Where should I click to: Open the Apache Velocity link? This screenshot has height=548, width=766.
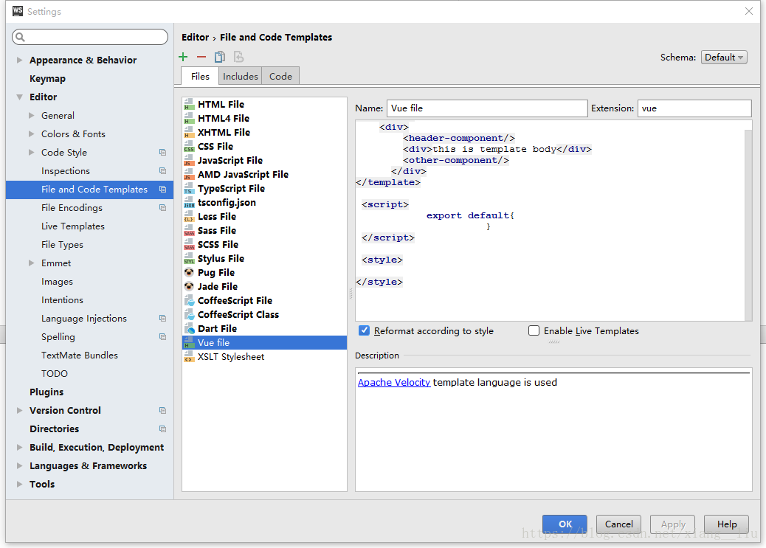tap(394, 383)
